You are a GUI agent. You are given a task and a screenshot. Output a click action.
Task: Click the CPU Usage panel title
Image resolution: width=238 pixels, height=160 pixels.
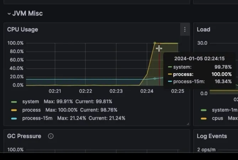click(x=22, y=30)
